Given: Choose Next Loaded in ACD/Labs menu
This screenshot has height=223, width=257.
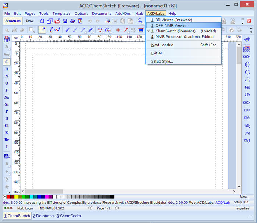Looking at the screenshot, I should 183,45.
